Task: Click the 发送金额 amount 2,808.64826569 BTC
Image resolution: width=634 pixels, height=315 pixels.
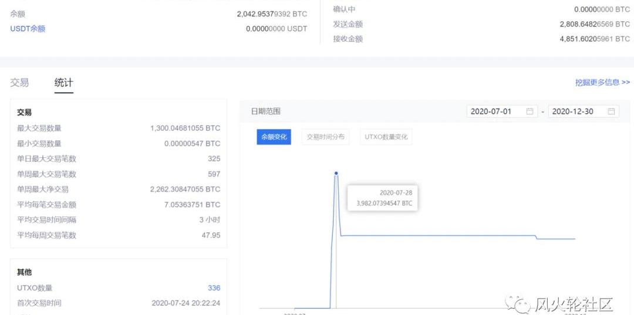Action: [x=594, y=25]
